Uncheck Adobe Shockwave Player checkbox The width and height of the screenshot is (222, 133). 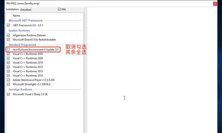click(x=8, y=80)
